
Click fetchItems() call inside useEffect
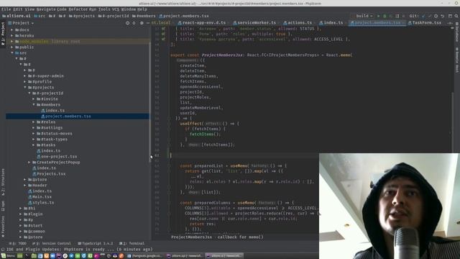click(x=205, y=135)
